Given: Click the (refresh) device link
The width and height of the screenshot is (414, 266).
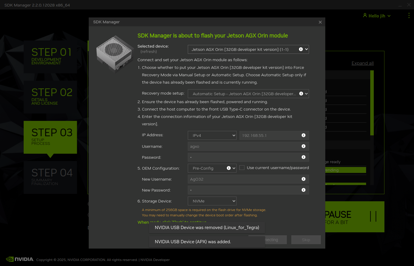Looking at the screenshot, I should 148,51.
